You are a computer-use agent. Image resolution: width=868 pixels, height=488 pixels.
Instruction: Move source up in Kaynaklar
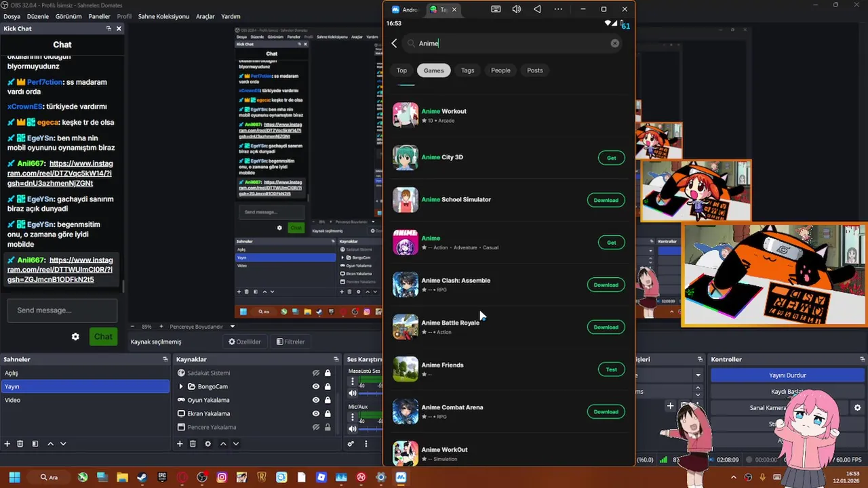point(222,444)
